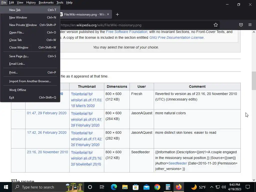Open the network status tray icon

(218, 187)
